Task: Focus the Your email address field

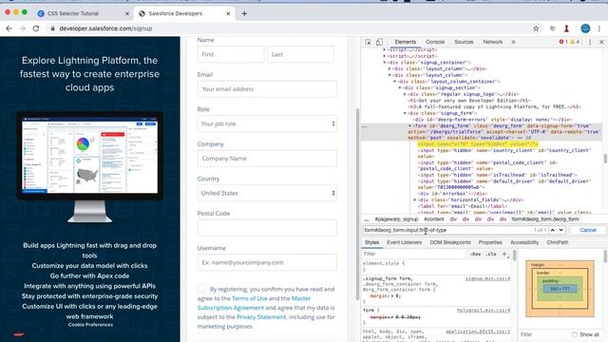Action: pyautogui.click(x=267, y=88)
